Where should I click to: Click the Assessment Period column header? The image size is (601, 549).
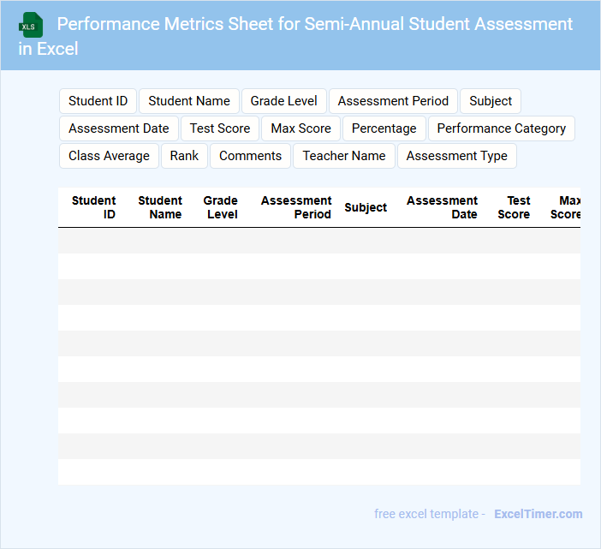tap(296, 207)
